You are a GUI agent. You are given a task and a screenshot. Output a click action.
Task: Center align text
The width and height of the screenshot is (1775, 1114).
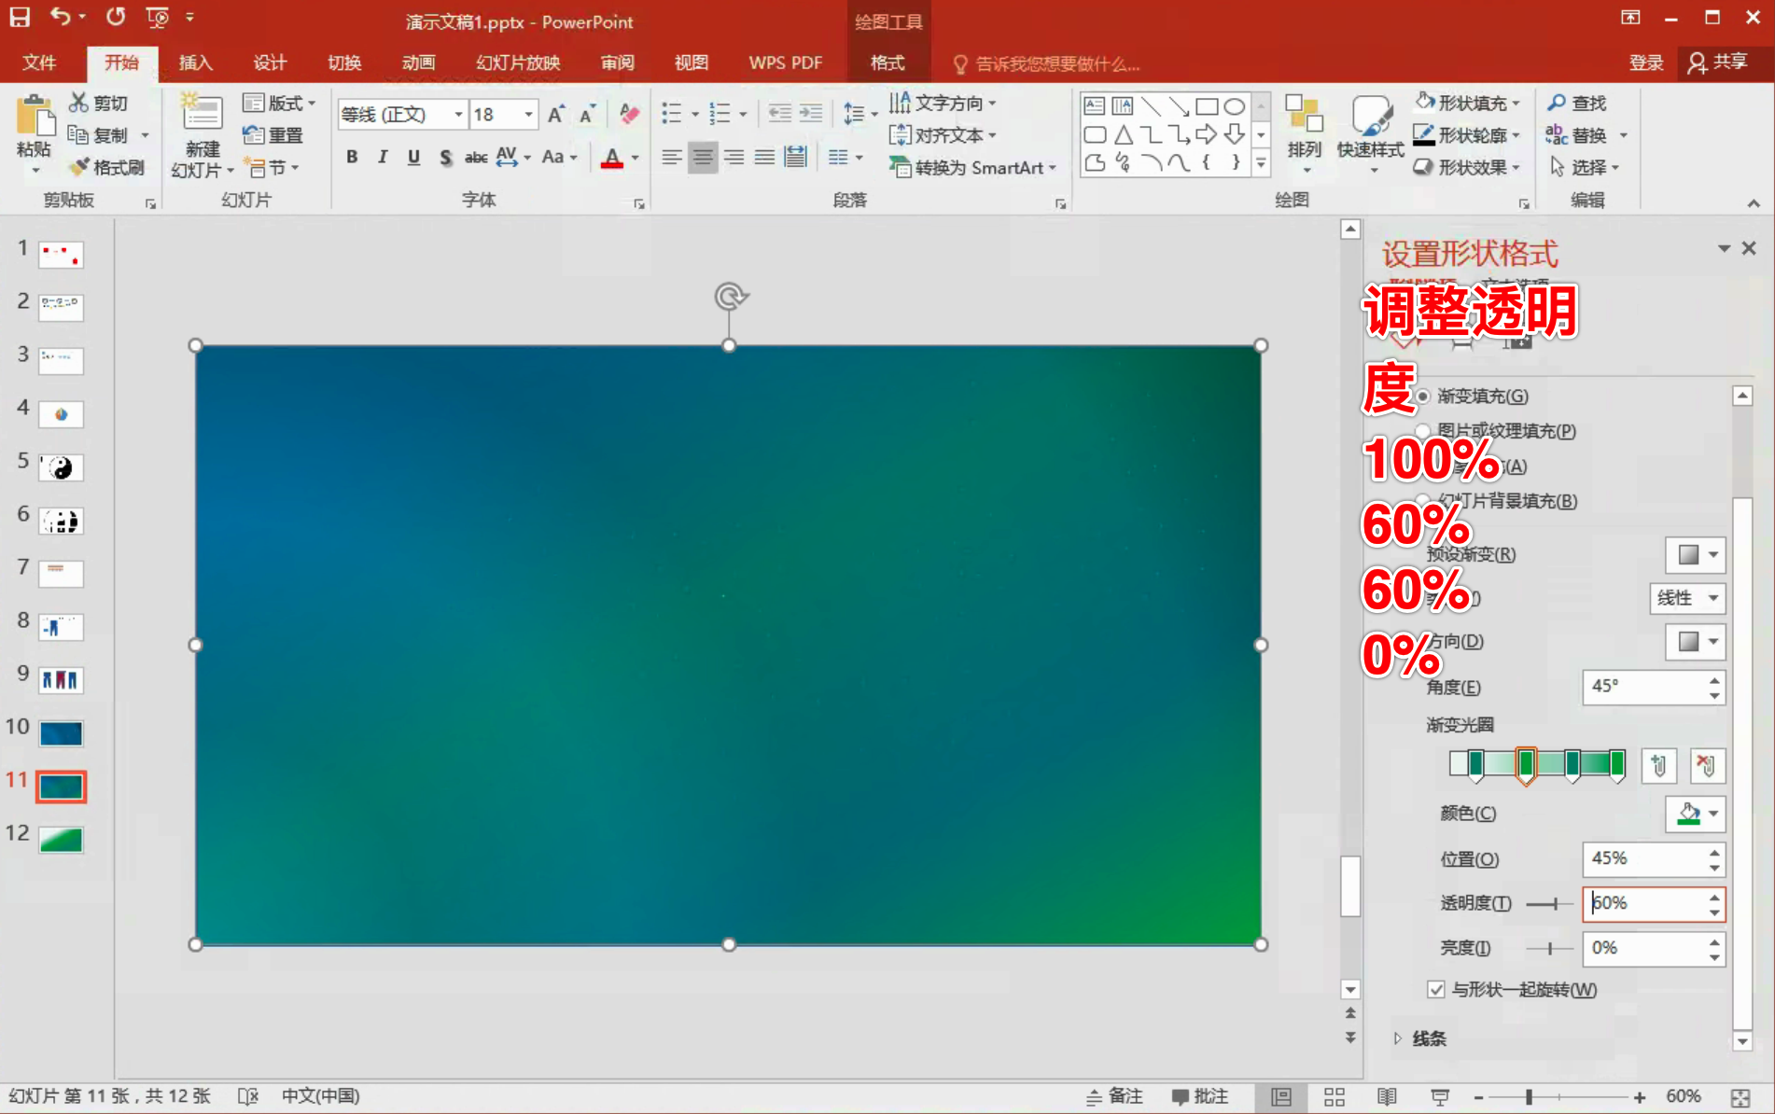(x=702, y=157)
